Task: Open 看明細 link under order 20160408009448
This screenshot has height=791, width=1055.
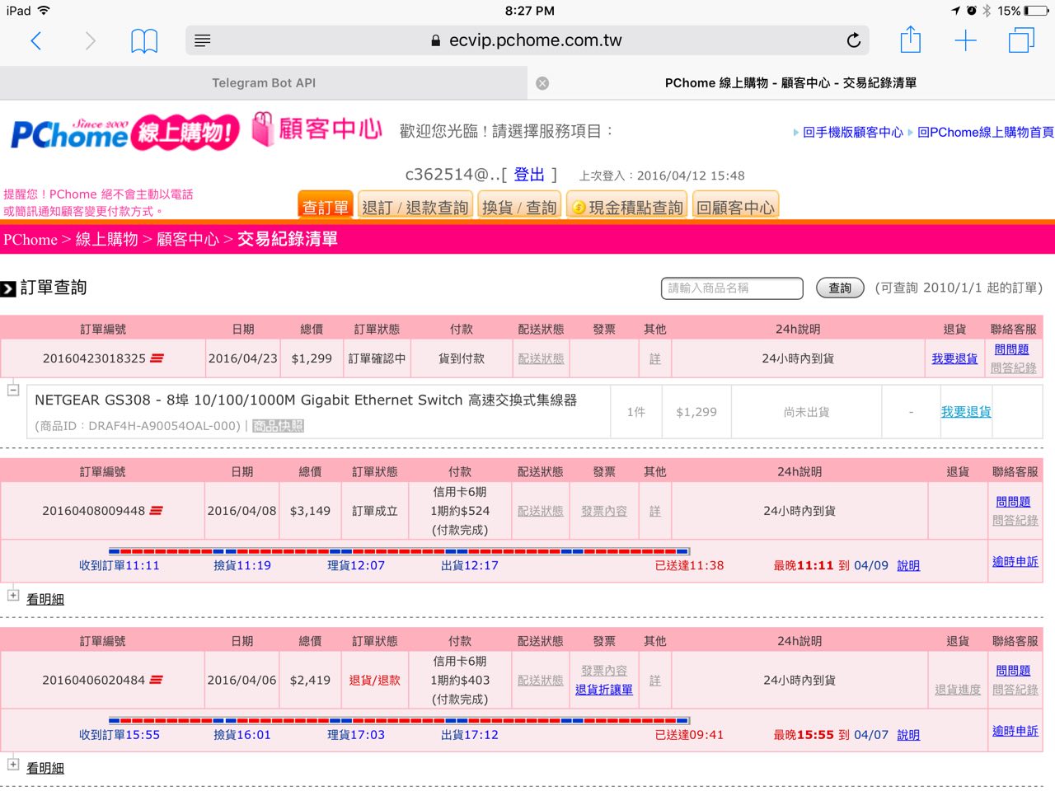Action: (x=45, y=600)
